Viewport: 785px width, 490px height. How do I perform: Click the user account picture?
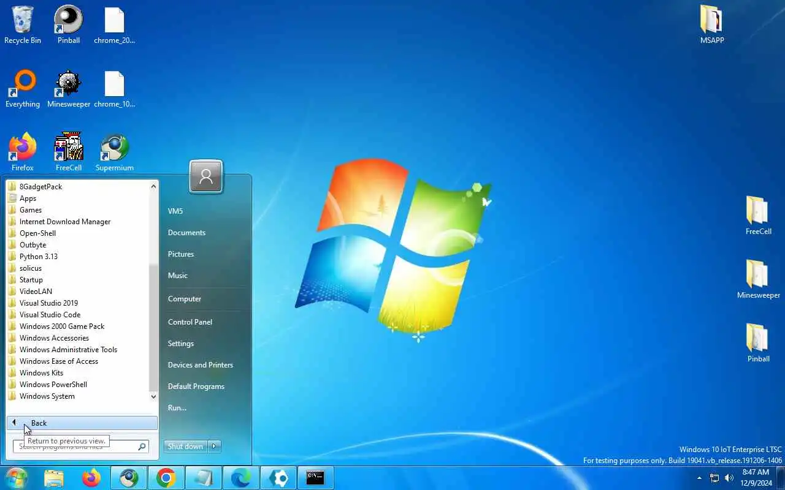206,177
